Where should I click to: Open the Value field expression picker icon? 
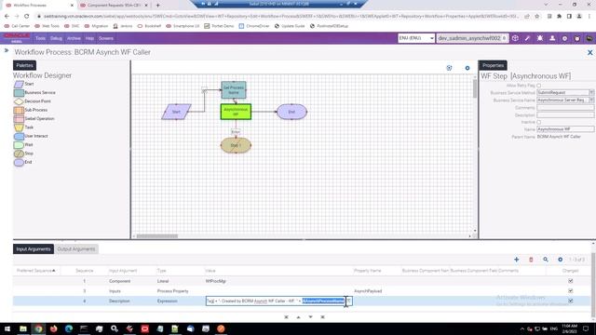(349, 301)
